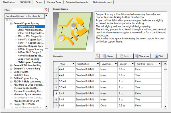Open the Stages button
The height and width of the screenshot is (113, 171).
(108, 56)
